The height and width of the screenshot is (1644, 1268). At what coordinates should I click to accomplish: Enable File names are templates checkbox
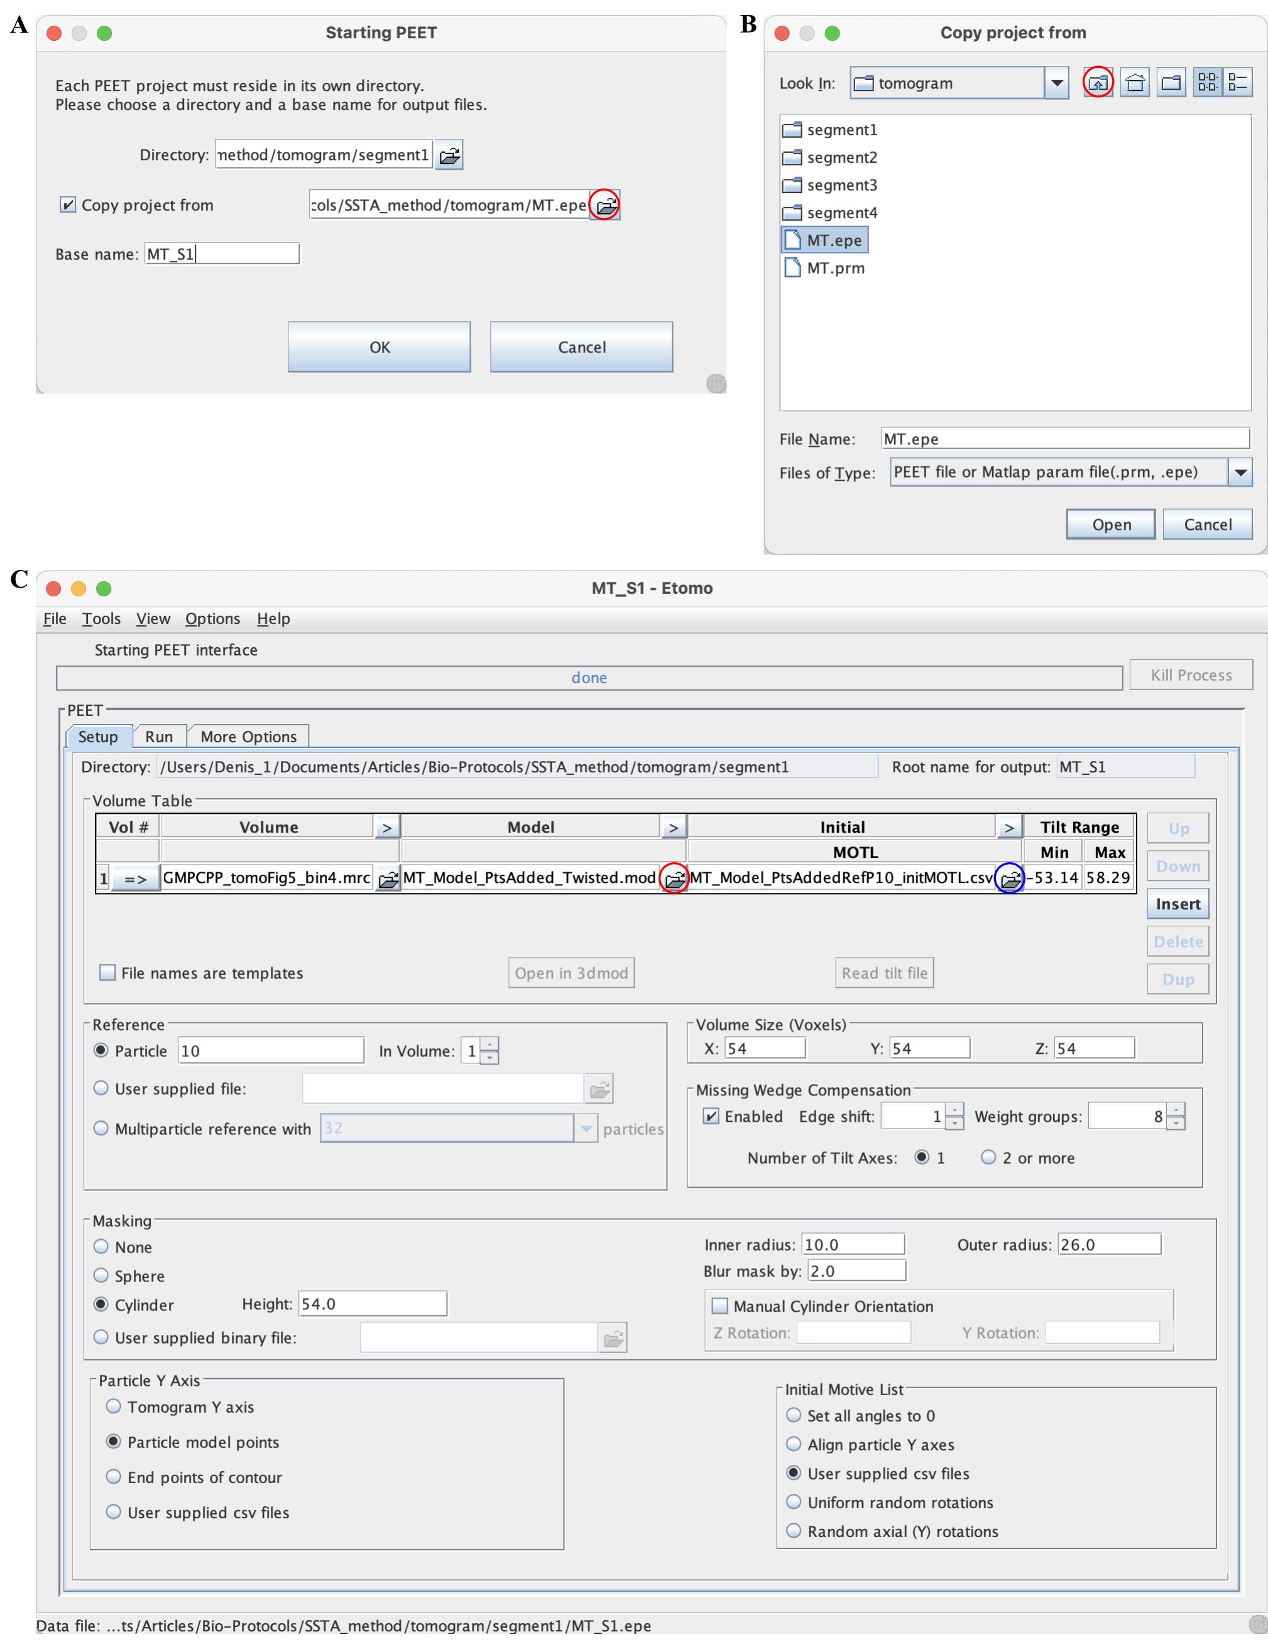[x=107, y=973]
